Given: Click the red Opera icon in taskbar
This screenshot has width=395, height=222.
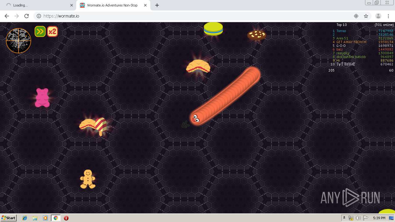Looking at the screenshot, I should tap(66, 218).
